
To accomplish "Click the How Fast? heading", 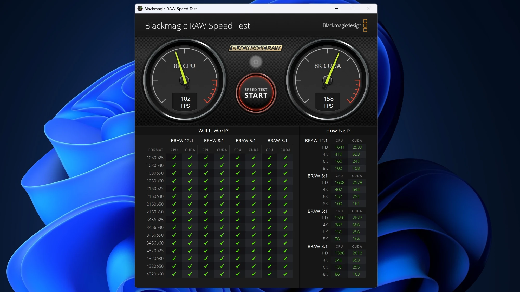I will tap(338, 131).
